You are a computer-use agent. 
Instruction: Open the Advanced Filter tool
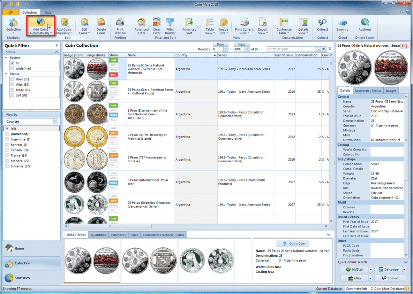[141, 23]
